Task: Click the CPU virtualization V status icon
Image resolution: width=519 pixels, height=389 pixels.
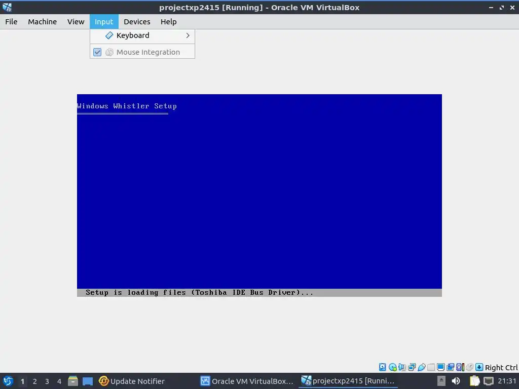Action: click(460, 367)
